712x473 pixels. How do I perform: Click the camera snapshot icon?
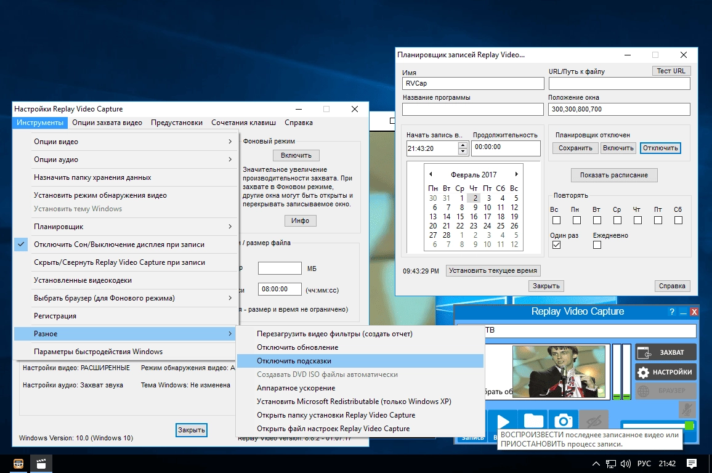(x=564, y=422)
